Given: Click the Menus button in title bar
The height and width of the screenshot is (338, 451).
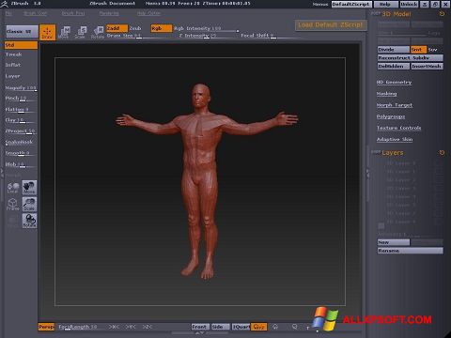Looking at the screenshot, I should click(x=320, y=4).
